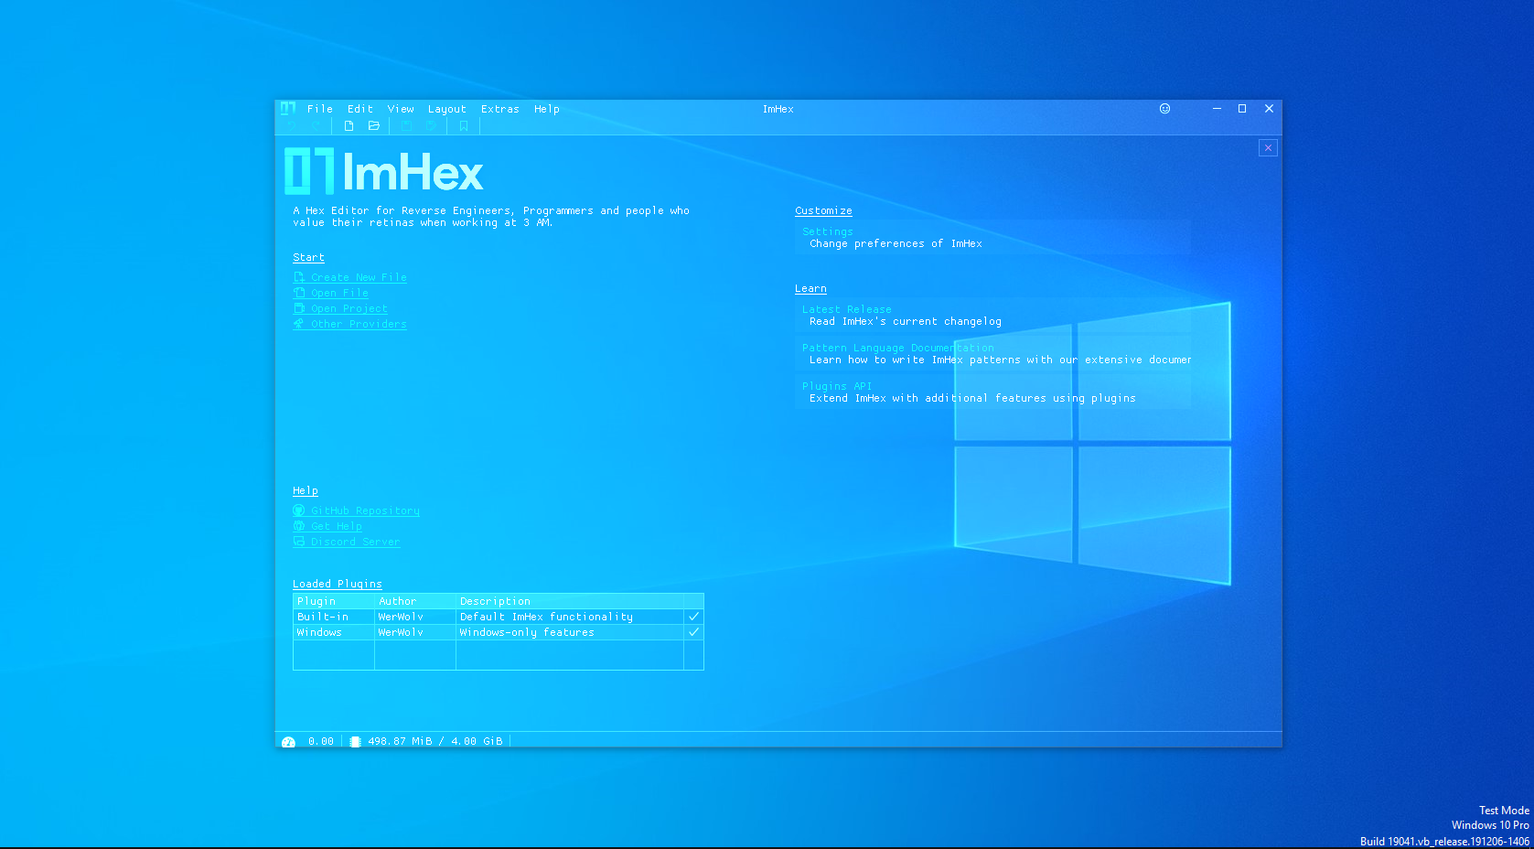Click the Undo arrow icon
The image size is (1534, 849).
293,126
